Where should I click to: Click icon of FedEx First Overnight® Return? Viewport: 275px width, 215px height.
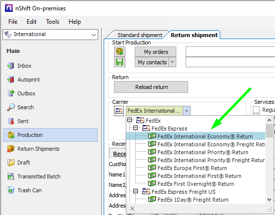click(x=152, y=183)
